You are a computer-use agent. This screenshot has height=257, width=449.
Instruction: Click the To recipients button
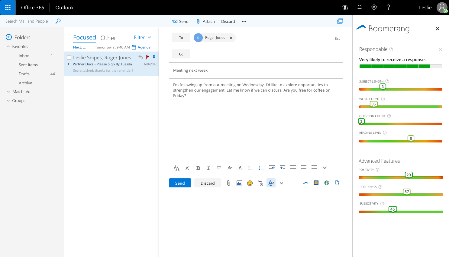[181, 37]
